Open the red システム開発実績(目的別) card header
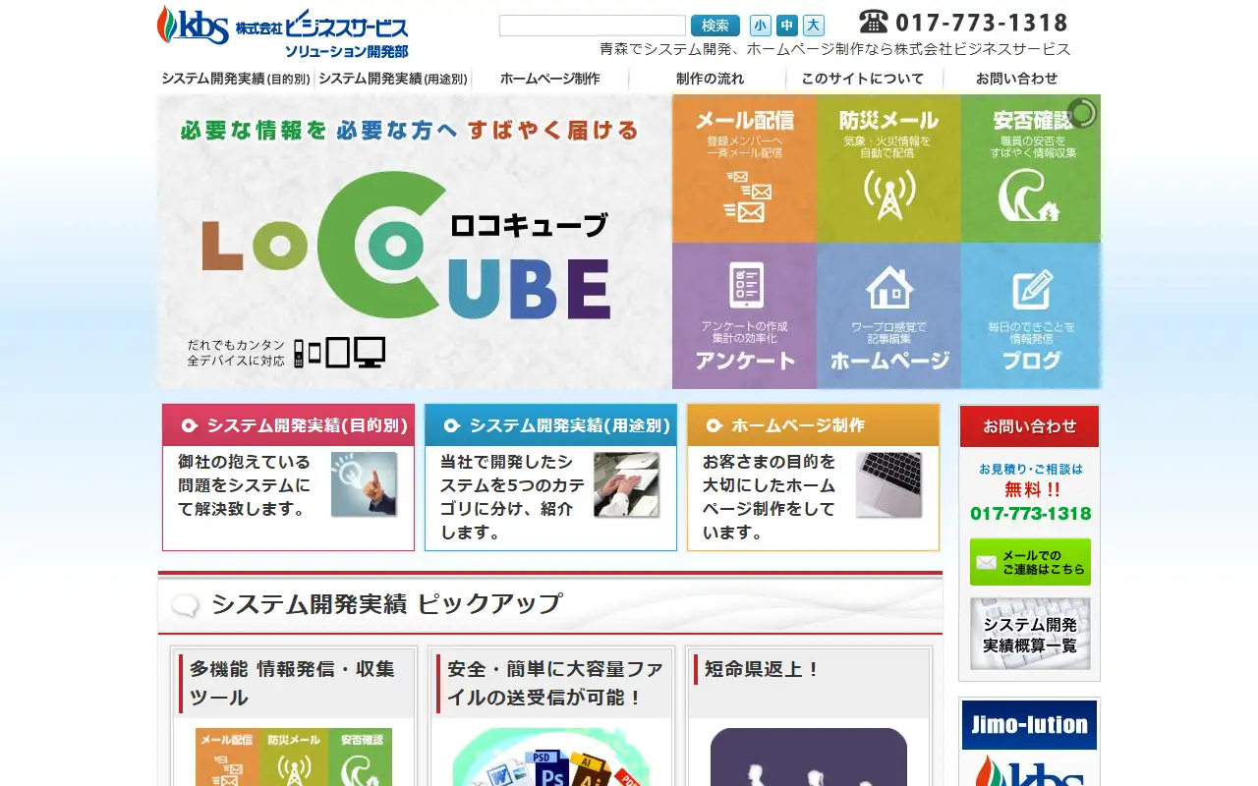The height and width of the screenshot is (786, 1258). pyautogui.click(x=288, y=425)
